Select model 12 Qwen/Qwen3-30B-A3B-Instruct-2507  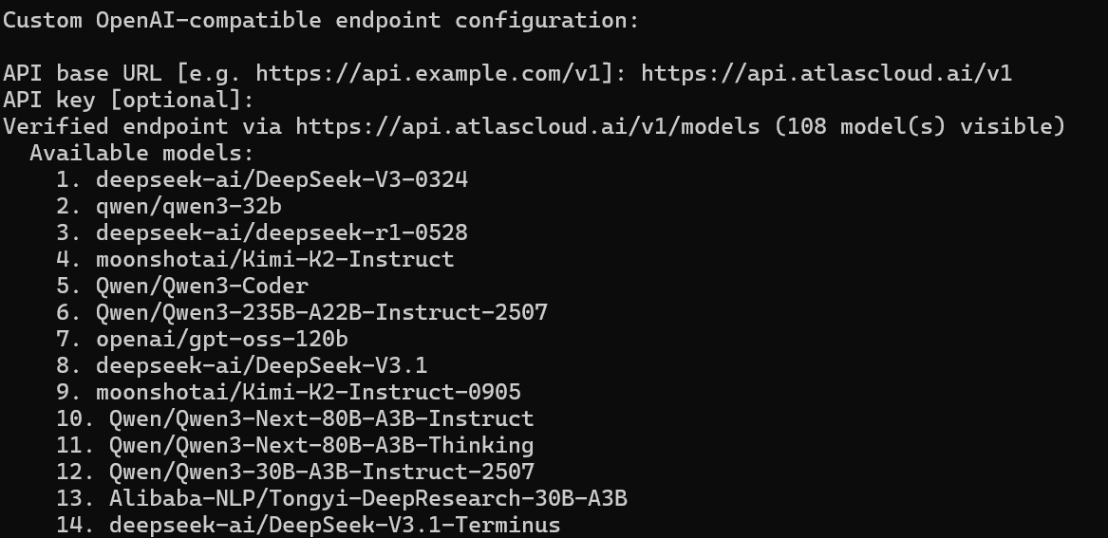321,472
